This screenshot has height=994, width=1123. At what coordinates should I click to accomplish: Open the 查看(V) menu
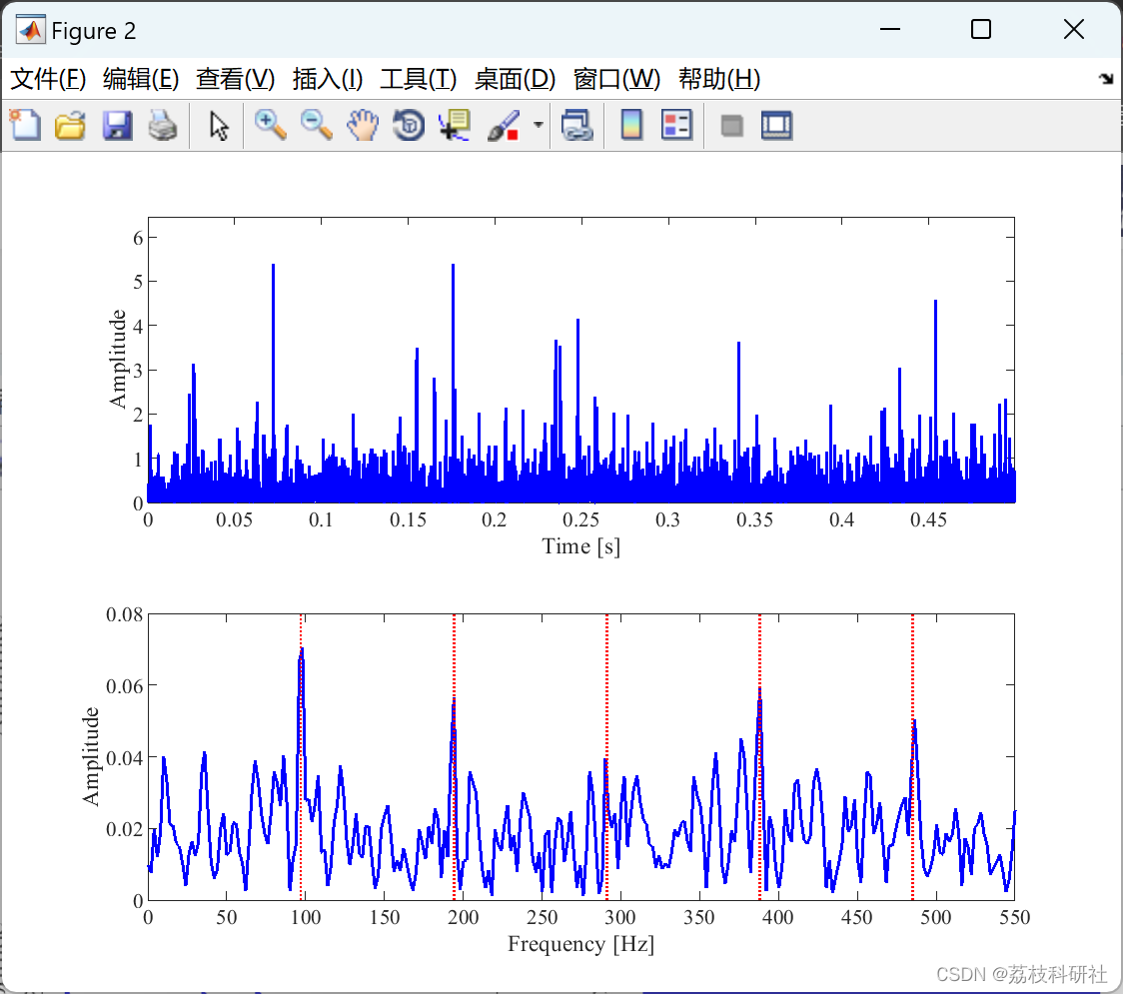click(235, 79)
